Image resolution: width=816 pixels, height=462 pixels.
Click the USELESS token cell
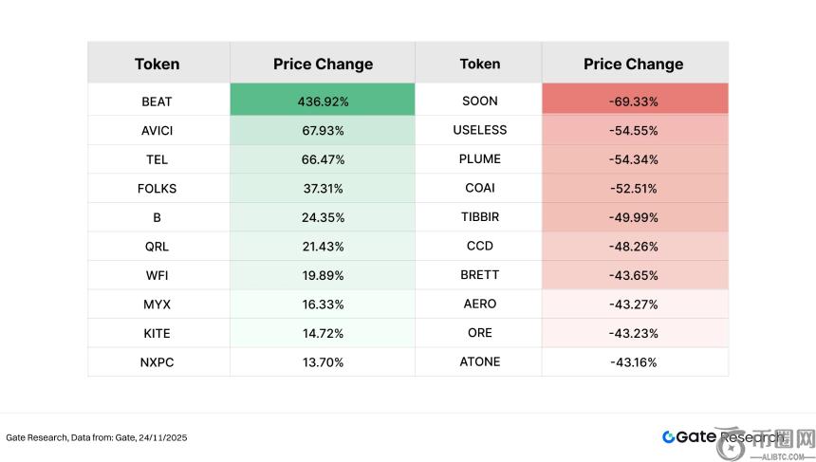click(479, 130)
